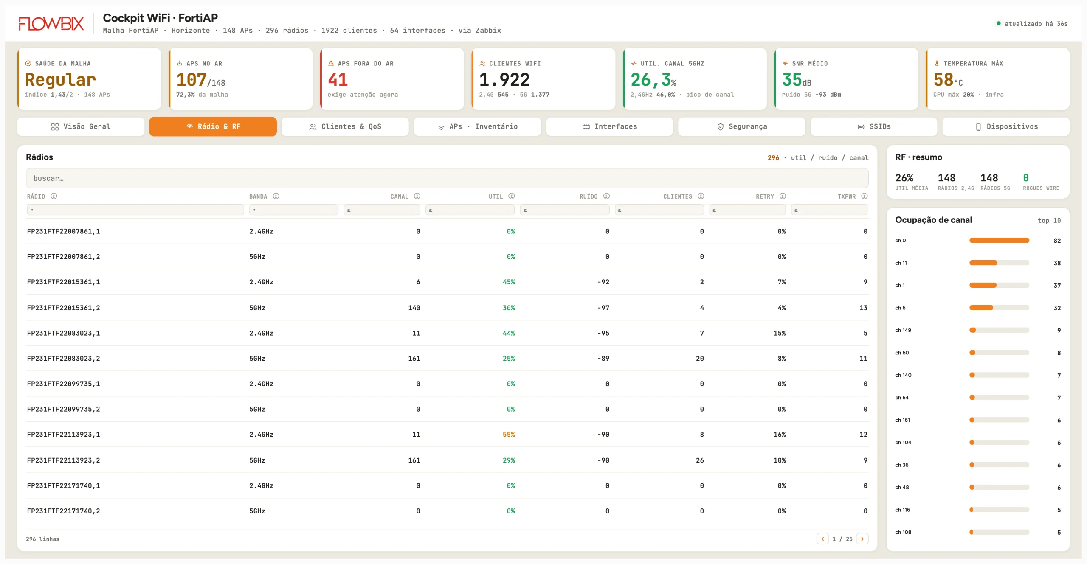Image resolution: width=1087 pixels, height=564 pixels.
Task: Click the Temperatura Máx 58°C card
Action: coord(997,79)
